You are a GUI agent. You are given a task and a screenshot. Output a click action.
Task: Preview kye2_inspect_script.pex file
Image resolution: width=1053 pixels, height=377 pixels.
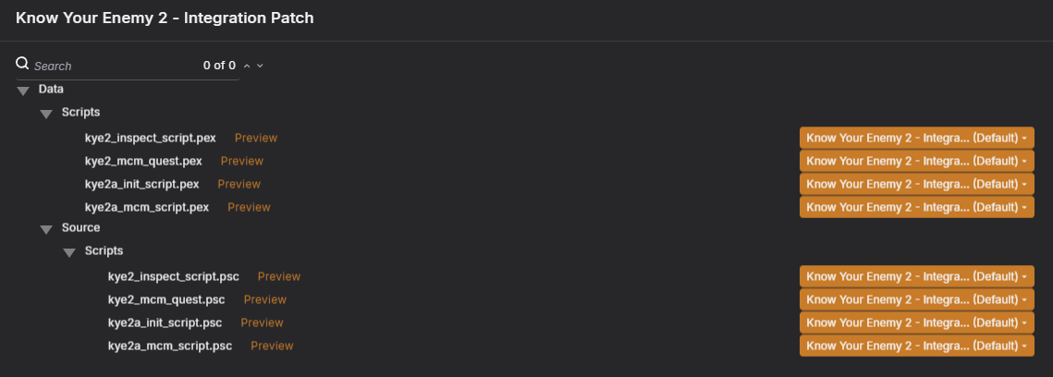coord(256,138)
